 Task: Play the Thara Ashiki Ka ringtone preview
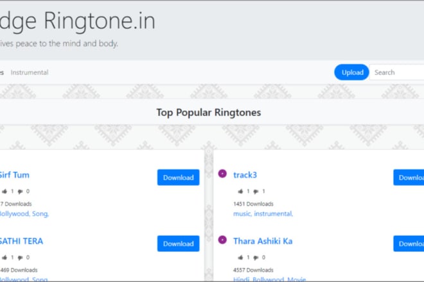point(222,240)
